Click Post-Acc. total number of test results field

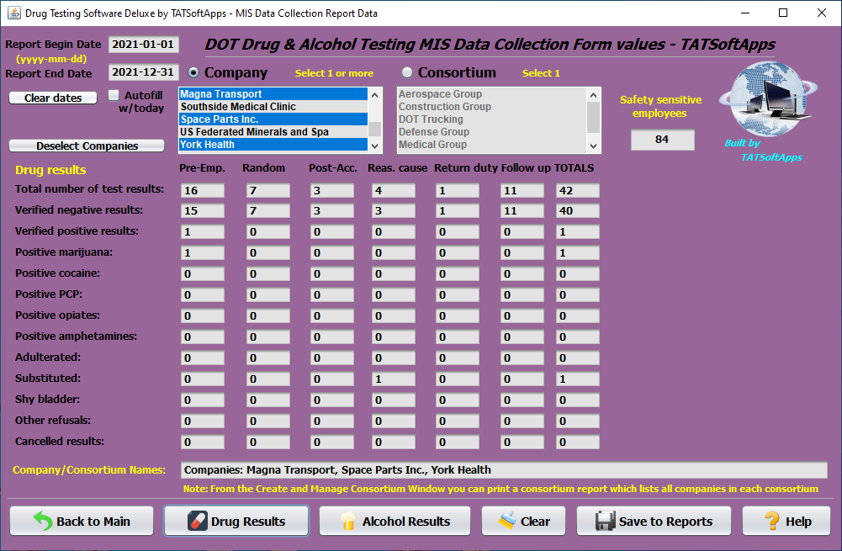(x=332, y=190)
